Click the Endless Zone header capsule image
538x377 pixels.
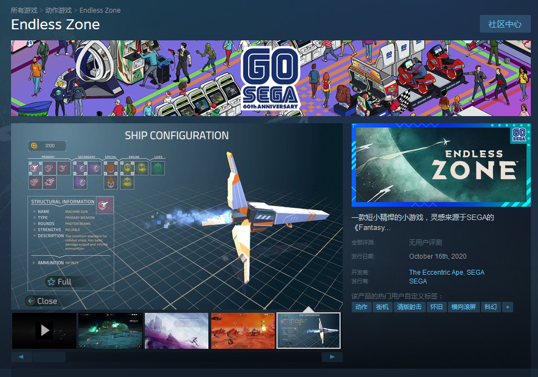[441, 165]
